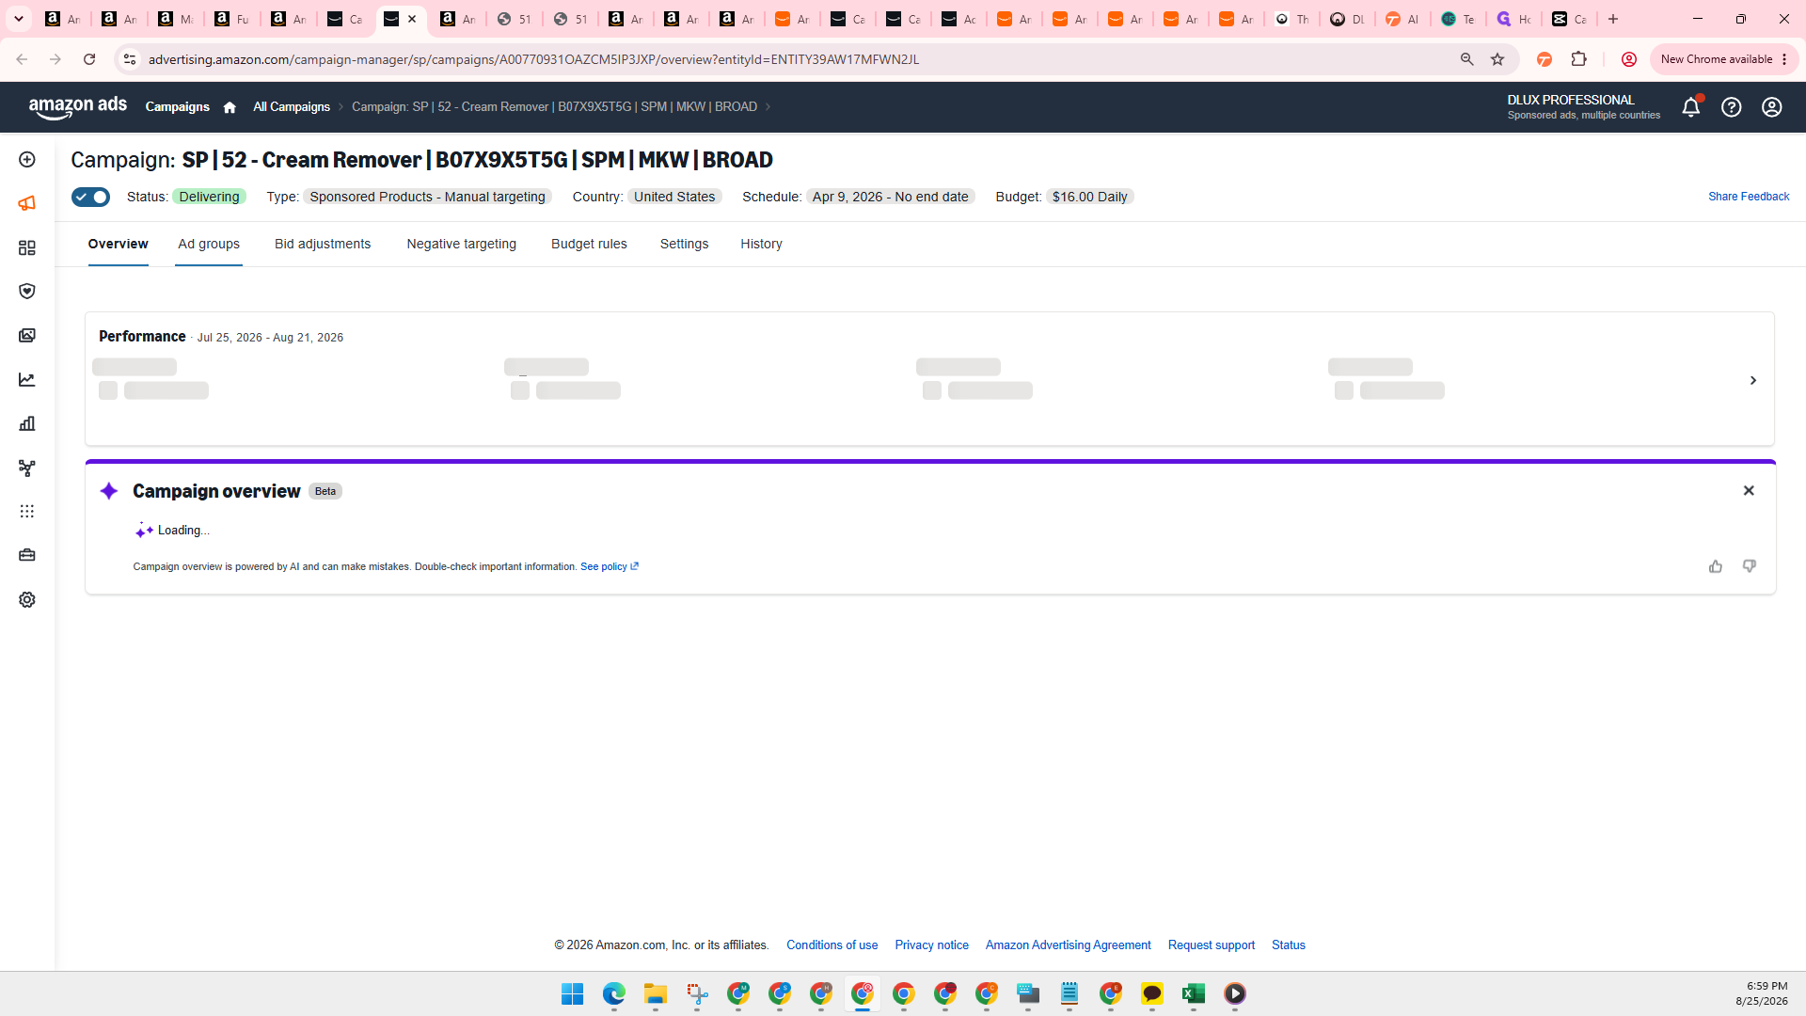Click the zoom magnifier icon in address bar
This screenshot has height=1016, width=1806.
point(1466,59)
